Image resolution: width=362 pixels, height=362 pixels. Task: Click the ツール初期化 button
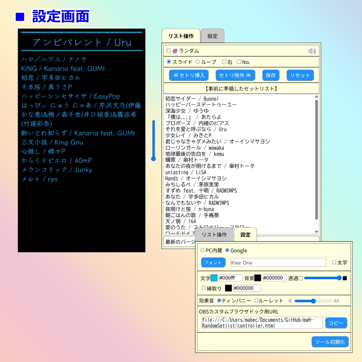coord(330,342)
